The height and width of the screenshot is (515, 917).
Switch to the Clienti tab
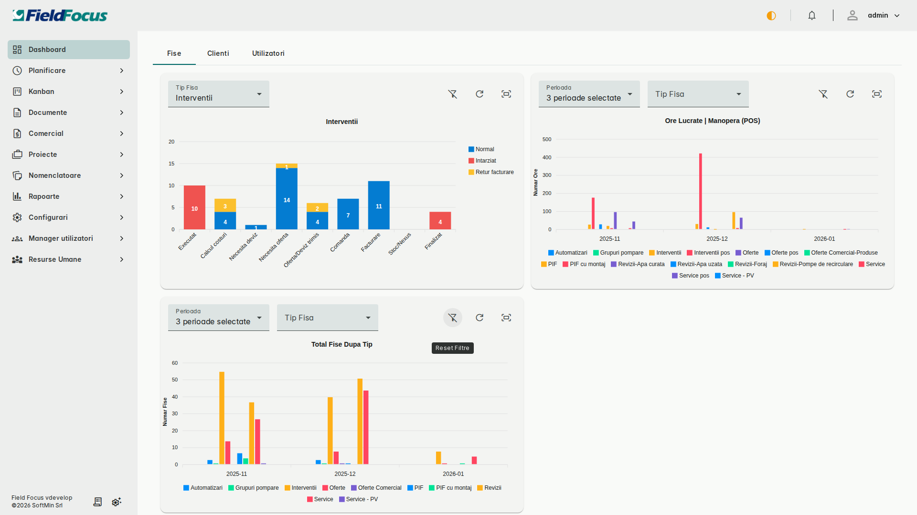(x=218, y=53)
